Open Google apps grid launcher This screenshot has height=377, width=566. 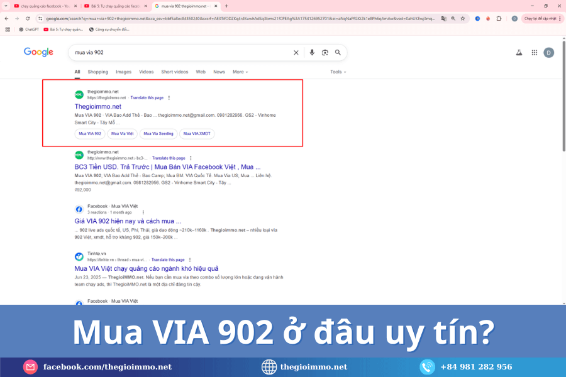(534, 53)
